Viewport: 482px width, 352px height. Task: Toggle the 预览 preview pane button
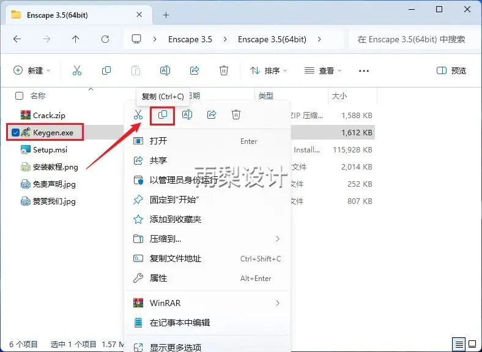click(x=451, y=71)
